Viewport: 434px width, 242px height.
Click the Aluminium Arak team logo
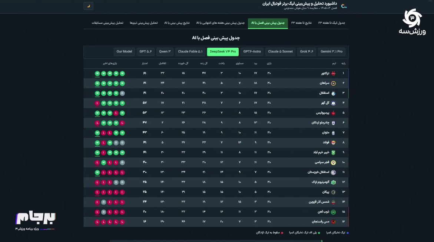pyautogui.click(x=333, y=183)
